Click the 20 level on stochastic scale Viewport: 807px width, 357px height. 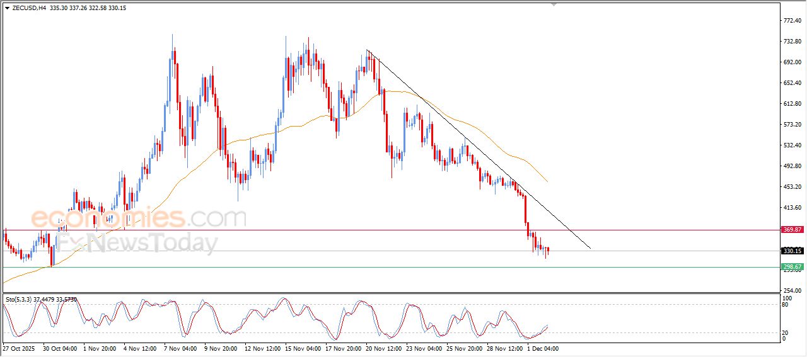click(785, 332)
